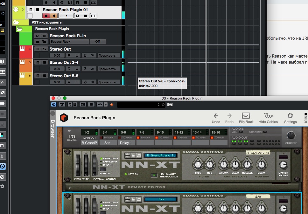Solo the Reason Rack Plugin 01 track
The width and height of the screenshot is (308, 214).
(x=37, y=10)
